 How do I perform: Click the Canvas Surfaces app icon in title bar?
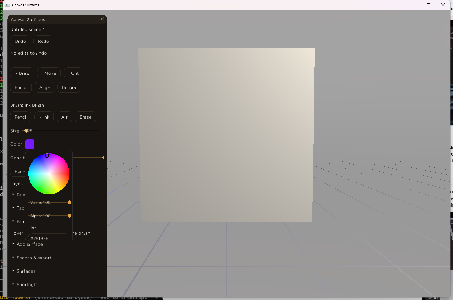tap(8, 5)
